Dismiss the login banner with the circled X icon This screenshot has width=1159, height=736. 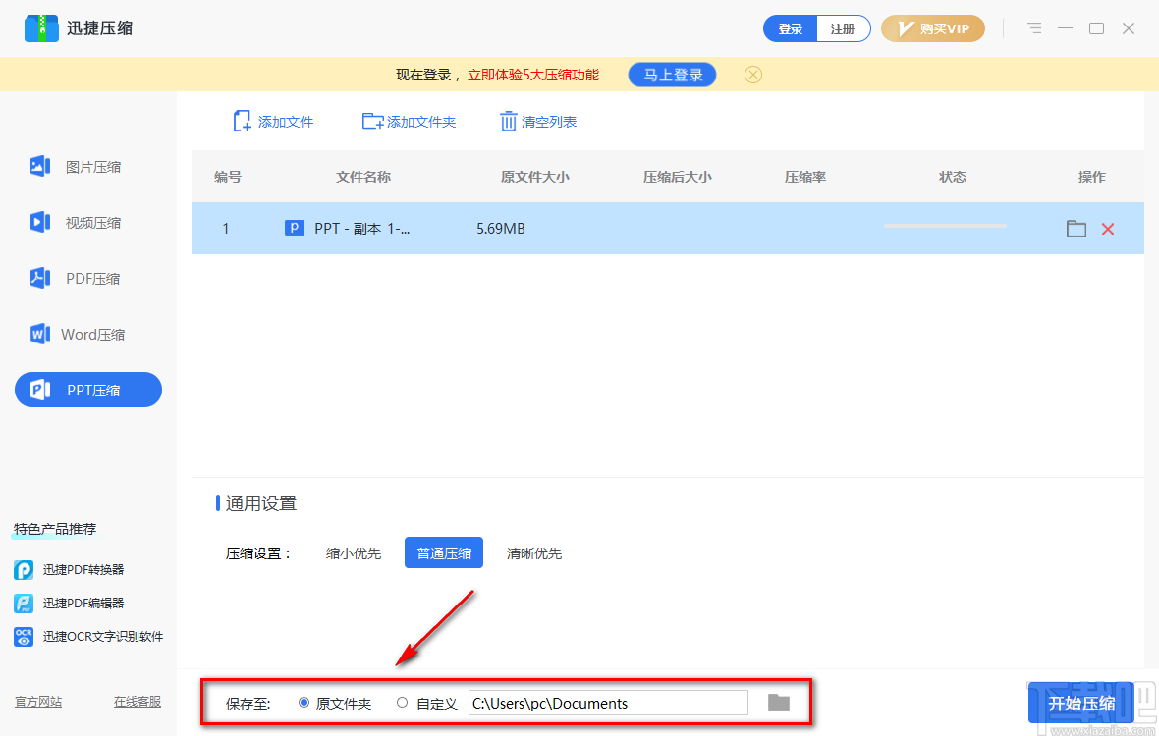753,75
